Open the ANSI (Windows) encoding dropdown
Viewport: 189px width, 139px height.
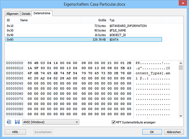point(51,122)
